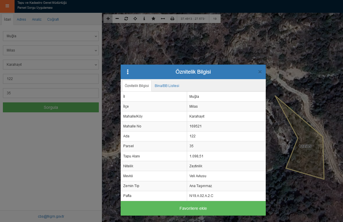
Task: Zoom in with the plus icon
Action: (x=108, y=19)
